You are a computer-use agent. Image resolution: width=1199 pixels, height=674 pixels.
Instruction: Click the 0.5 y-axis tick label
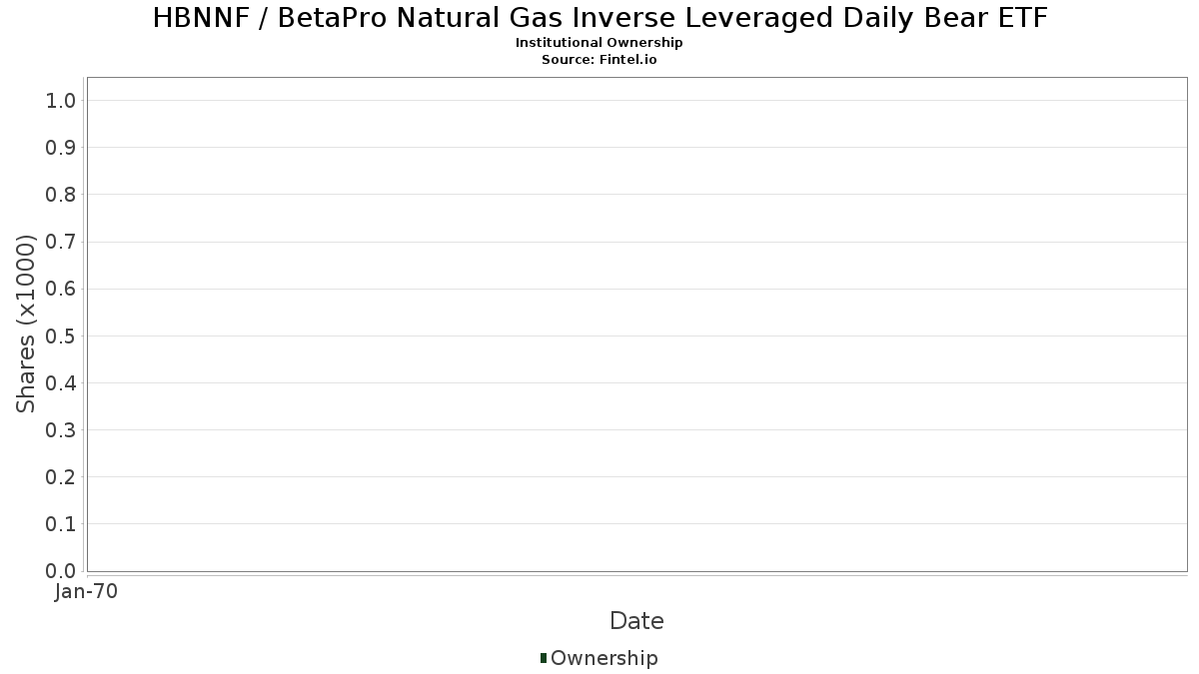pyautogui.click(x=61, y=336)
